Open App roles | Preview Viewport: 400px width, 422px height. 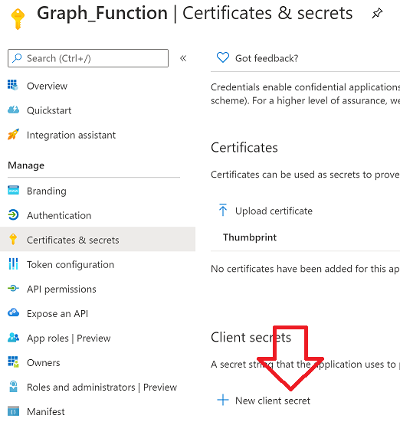coord(69,339)
